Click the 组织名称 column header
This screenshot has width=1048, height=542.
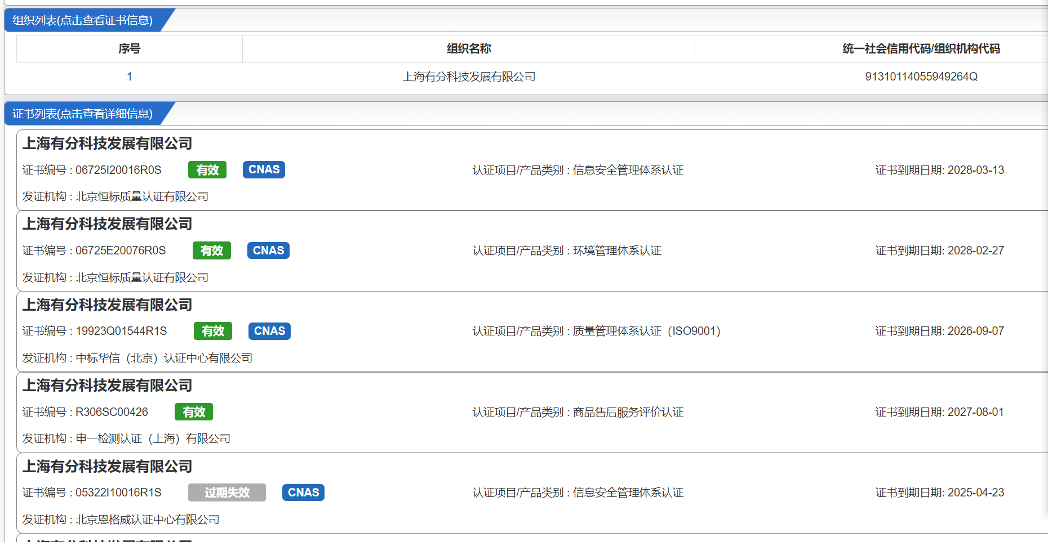pyautogui.click(x=469, y=49)
